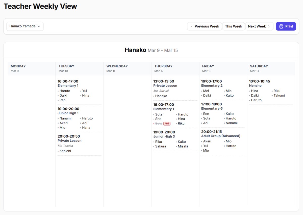Viewport: 303px width, 215px height.
Task: Click student Nanami in Junior High 1
Action: [x=66, y=118]
